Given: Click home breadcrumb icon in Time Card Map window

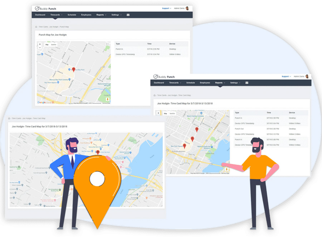Looking at the screenshot, I should tap(155, 95).
